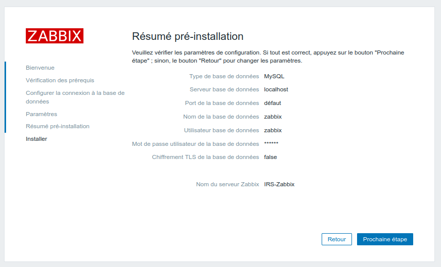
Task: Click the false TLS encryption value
Action: coord(270,157)
